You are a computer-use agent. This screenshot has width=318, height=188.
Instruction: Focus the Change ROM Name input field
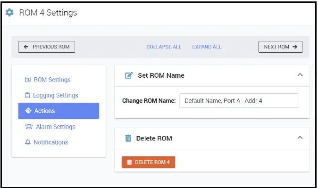(x=239, y=100)
